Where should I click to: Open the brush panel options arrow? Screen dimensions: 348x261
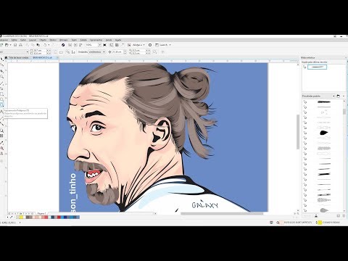click(x=344, y=96)
